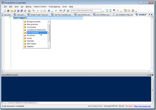Click the blue Help question mark icon
156x110 pixels.
pos(49,11)
